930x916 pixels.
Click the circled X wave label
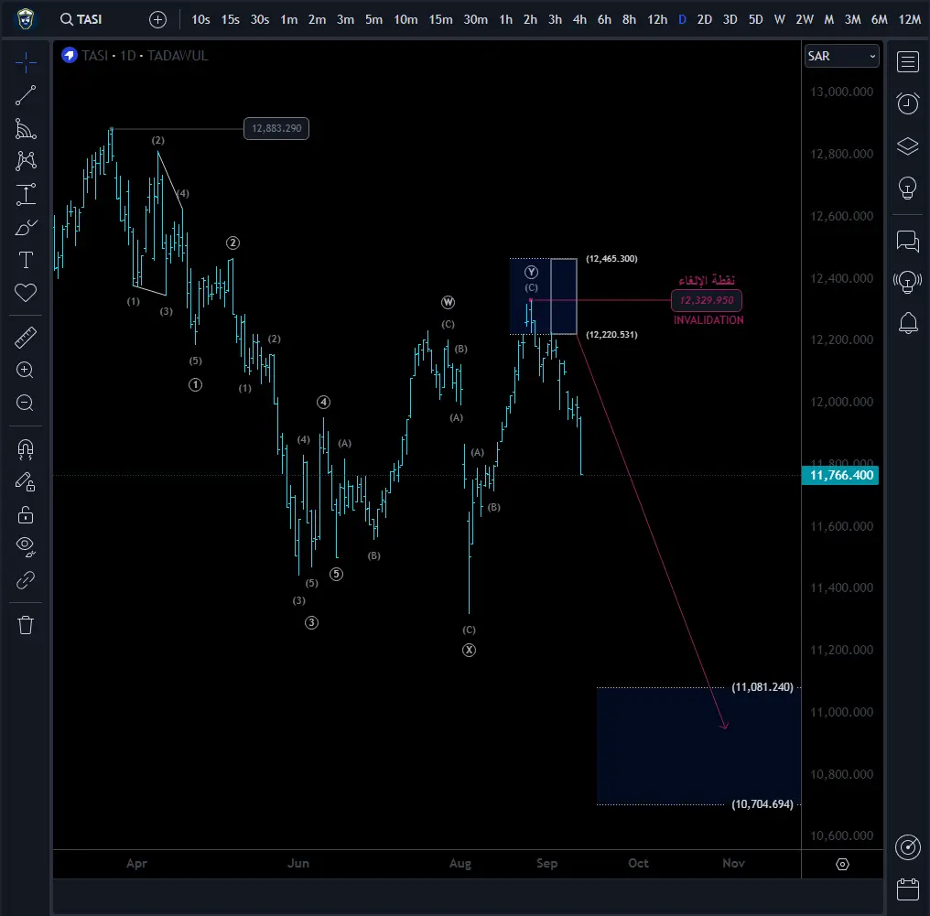pyautogui.click(x=470, y=651)
